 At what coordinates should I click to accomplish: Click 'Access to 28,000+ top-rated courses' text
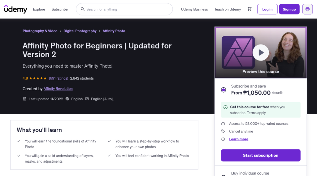(258, 124)
